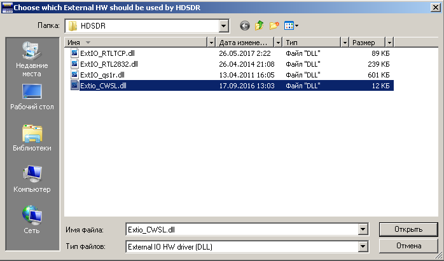This screenshot has height=261, width=444.
Task: Click the ExtIO_RTLTCP.dll file name
Action: [x=108, y=53]
